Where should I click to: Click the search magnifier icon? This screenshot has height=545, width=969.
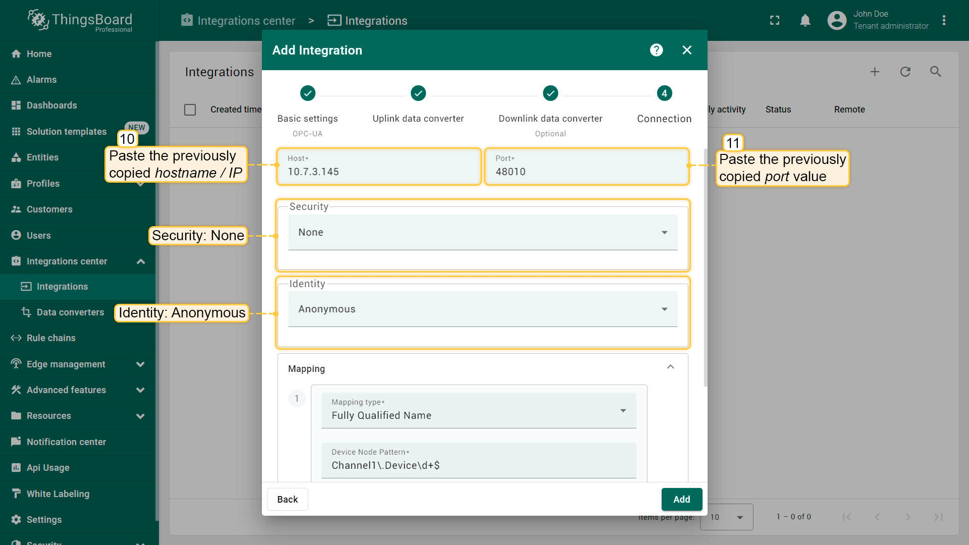coord(936,72)
